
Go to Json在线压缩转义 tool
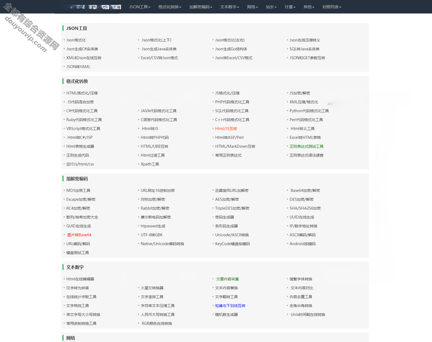coord(305,40)
